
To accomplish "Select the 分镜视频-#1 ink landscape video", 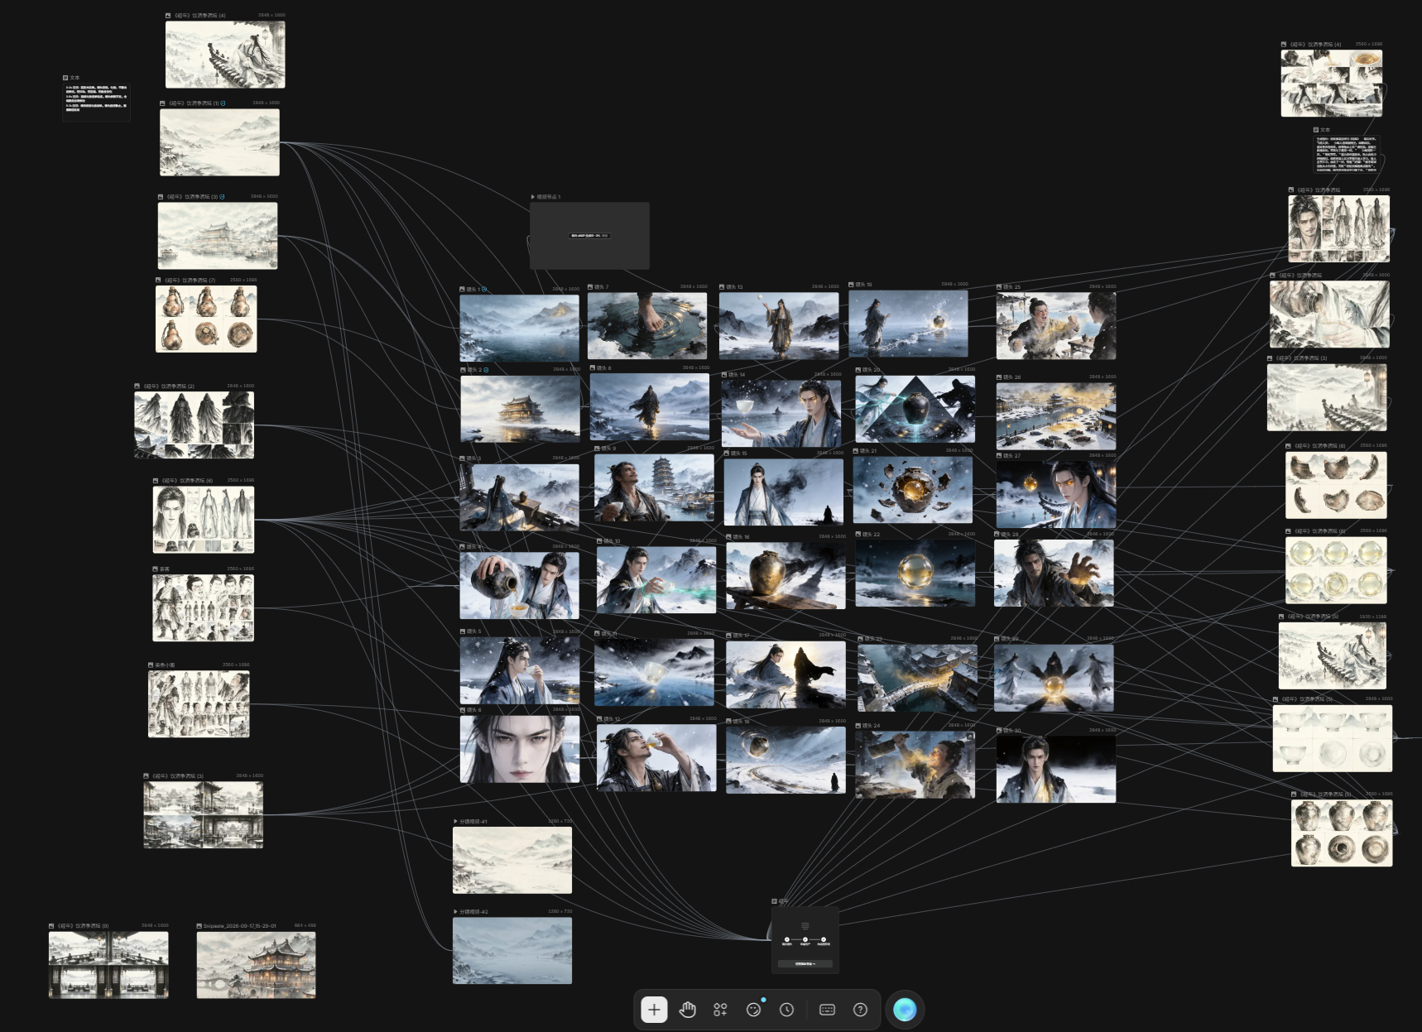I will point(512,860).
